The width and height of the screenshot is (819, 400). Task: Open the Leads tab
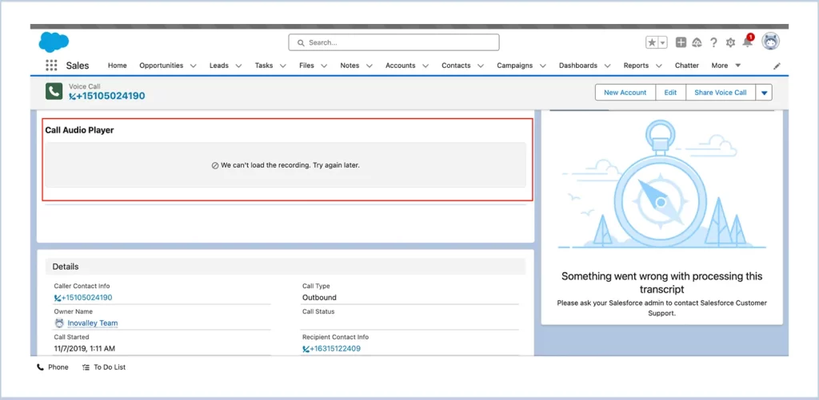coord(219,65)
